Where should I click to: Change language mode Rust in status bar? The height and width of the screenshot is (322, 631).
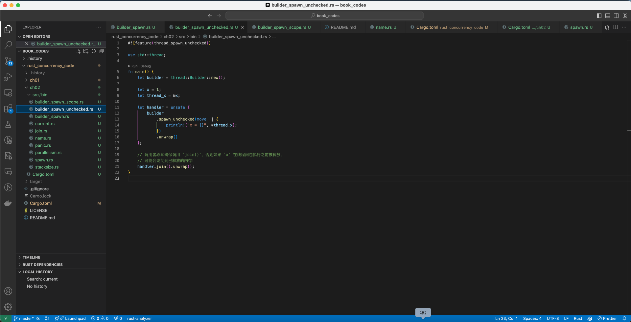coord(578,318)
